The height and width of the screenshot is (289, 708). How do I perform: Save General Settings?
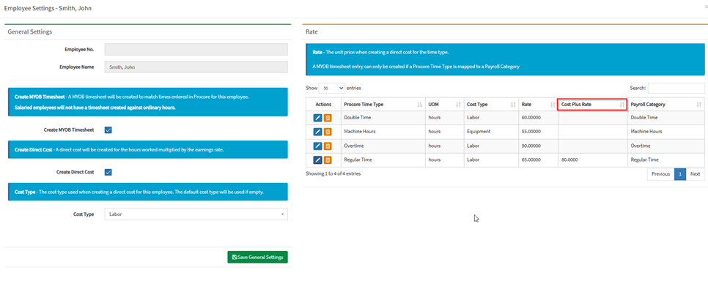[257, 257]
